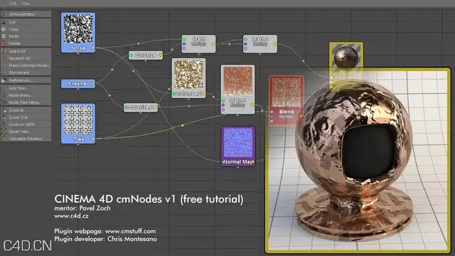This screenshot has height=256, width=455.
Task: Select the cmNodeMat sphere preview
Action: [346, 58]
